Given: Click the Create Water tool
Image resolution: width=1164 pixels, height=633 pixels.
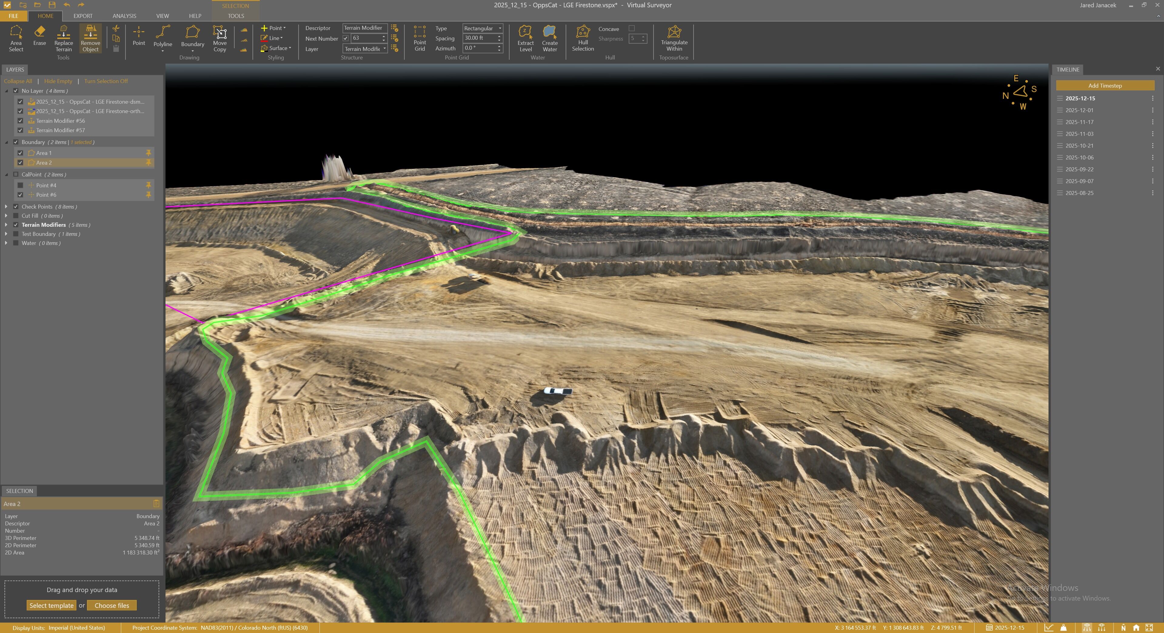Looking at the screenshot, I should click(550, 39).
